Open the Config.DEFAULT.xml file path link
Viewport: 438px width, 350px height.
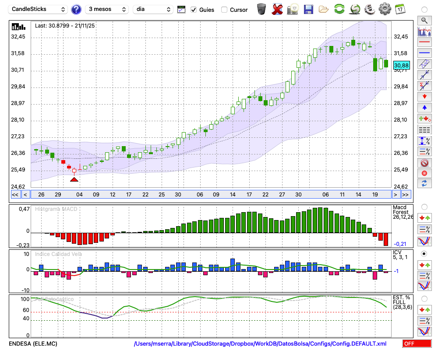(260, 344)
